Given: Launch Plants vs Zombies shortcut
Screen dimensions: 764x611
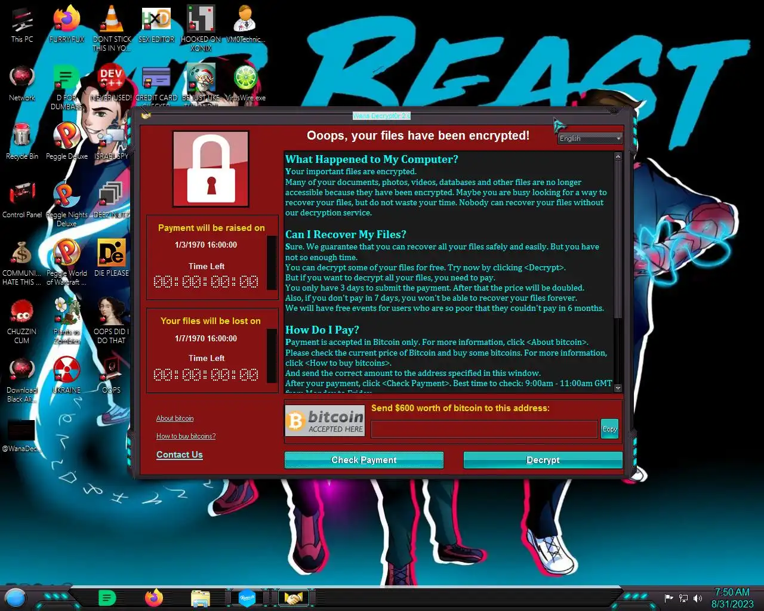Looking at the screenshot, I should (66, 320).
